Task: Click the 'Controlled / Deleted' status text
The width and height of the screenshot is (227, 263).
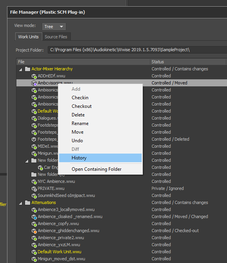Action: [x=170, y=139]
